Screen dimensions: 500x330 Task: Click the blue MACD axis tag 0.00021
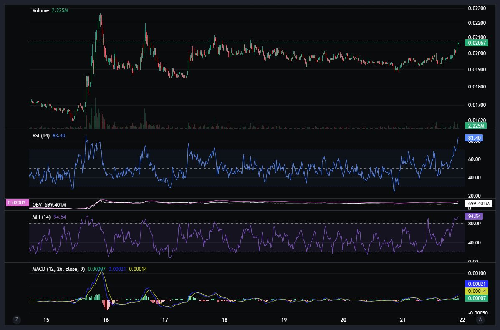tap(476, 284)
